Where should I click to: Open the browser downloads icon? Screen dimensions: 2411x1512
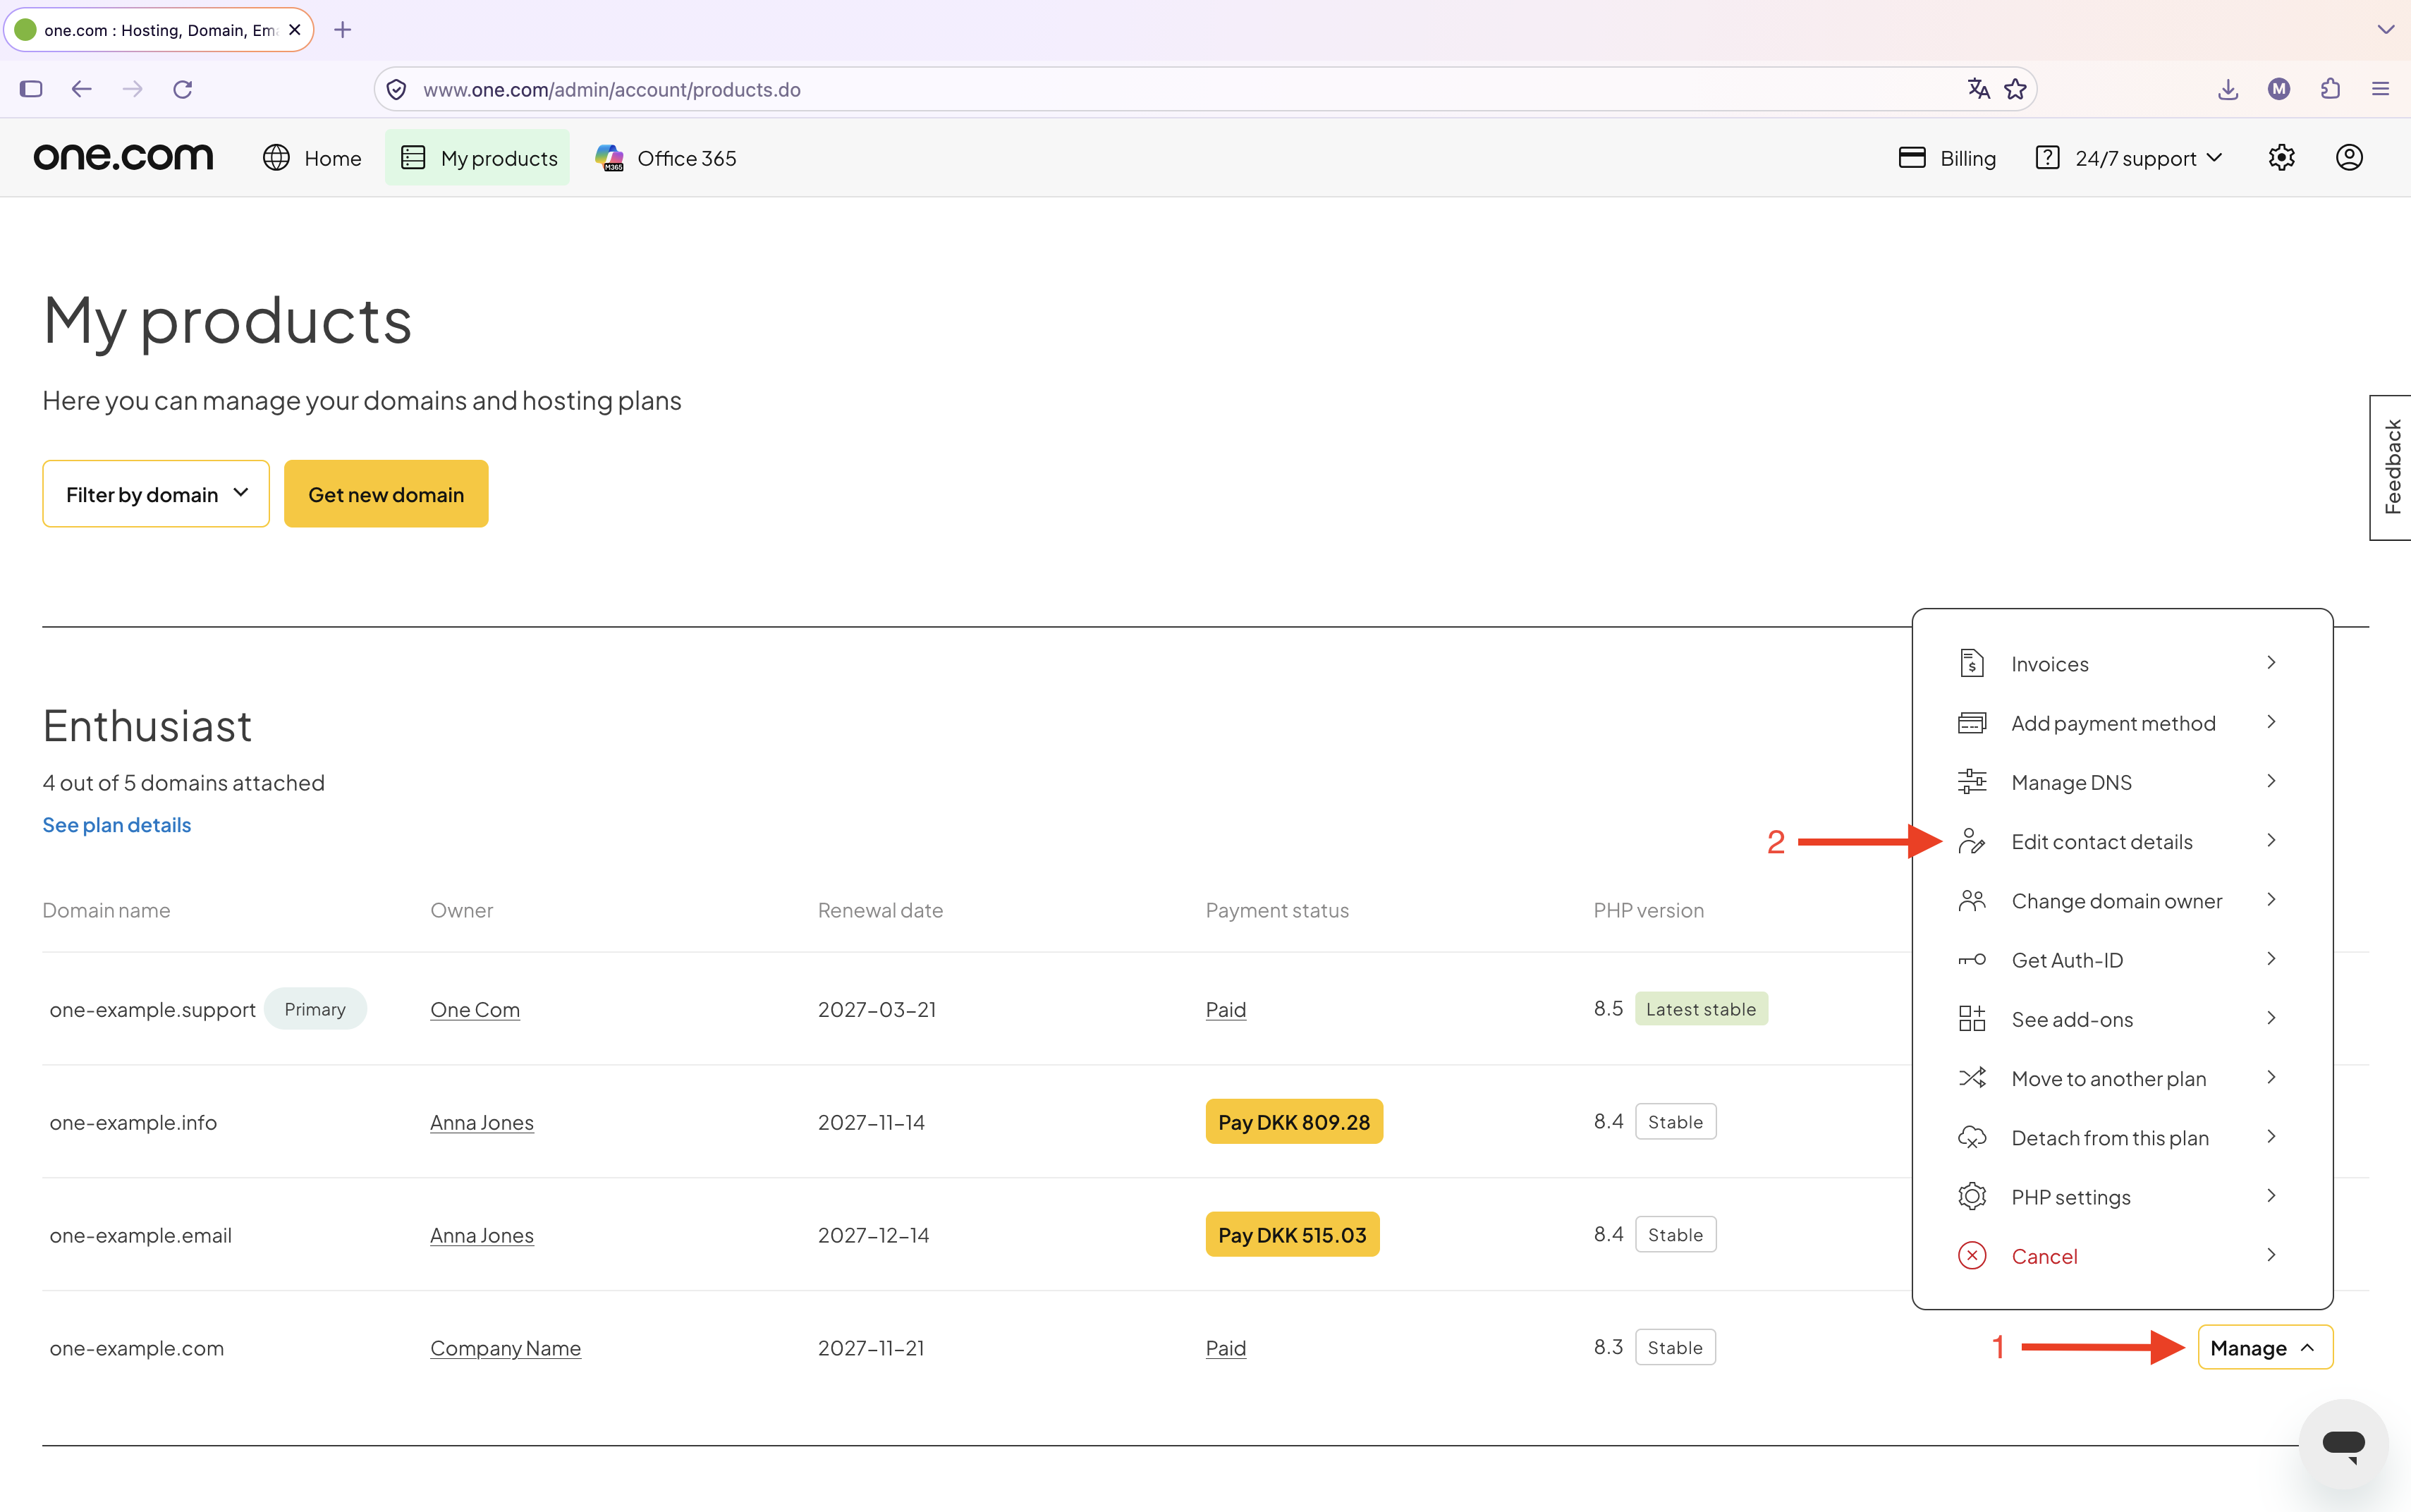(2228, 89)
